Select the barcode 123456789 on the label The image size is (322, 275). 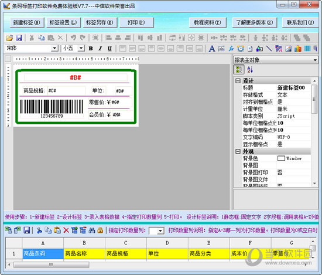(x=52, y=109)
